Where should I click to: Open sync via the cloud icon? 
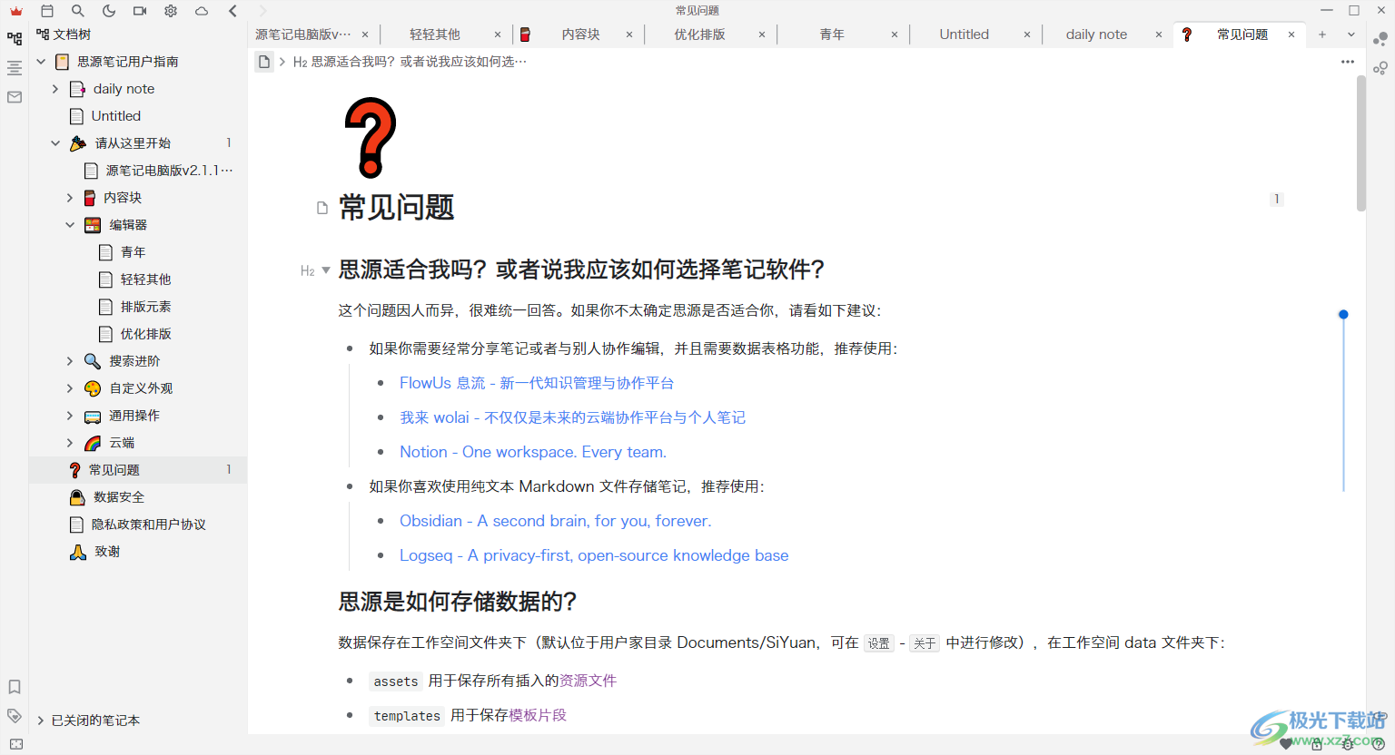click(203, 10)
